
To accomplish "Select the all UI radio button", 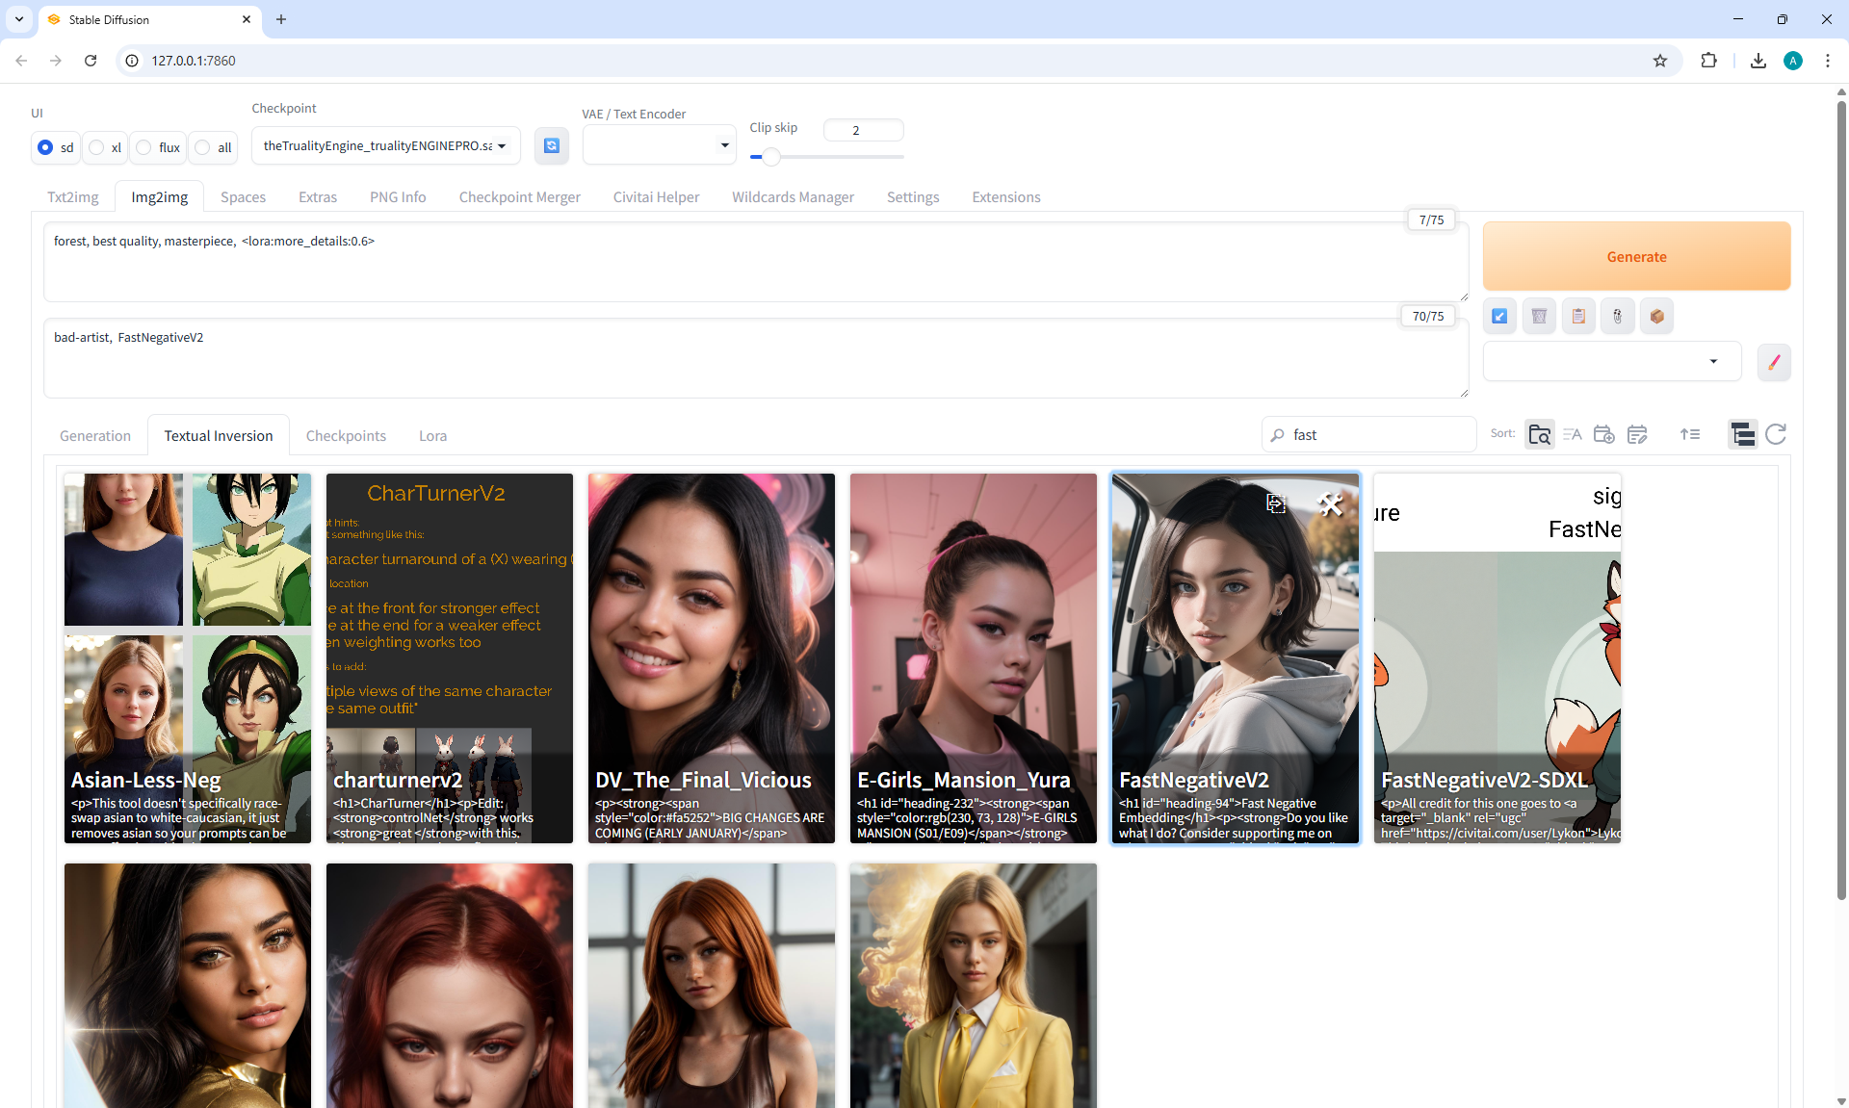I will click(202, 147).
